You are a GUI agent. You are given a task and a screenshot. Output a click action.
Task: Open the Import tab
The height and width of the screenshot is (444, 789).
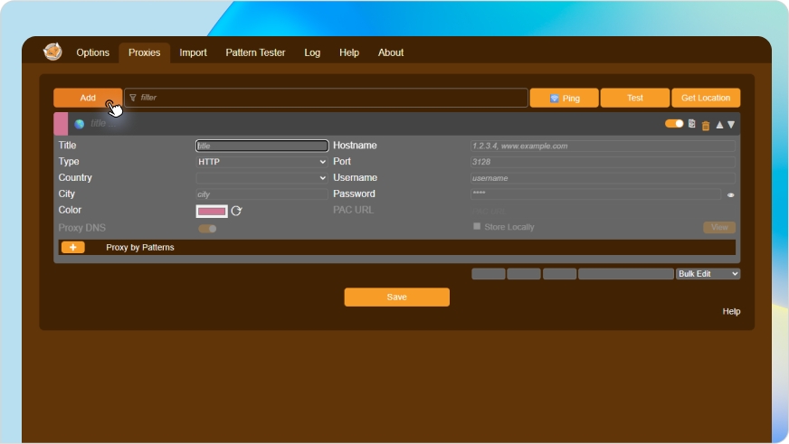193,52
